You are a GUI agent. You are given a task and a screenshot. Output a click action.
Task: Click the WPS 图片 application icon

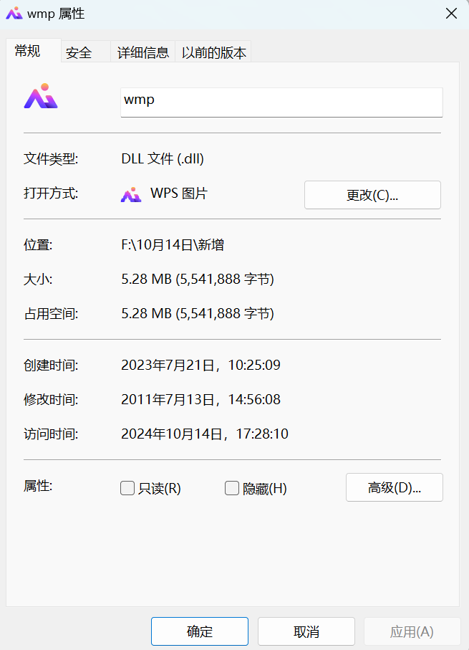(x=132, y=194)
